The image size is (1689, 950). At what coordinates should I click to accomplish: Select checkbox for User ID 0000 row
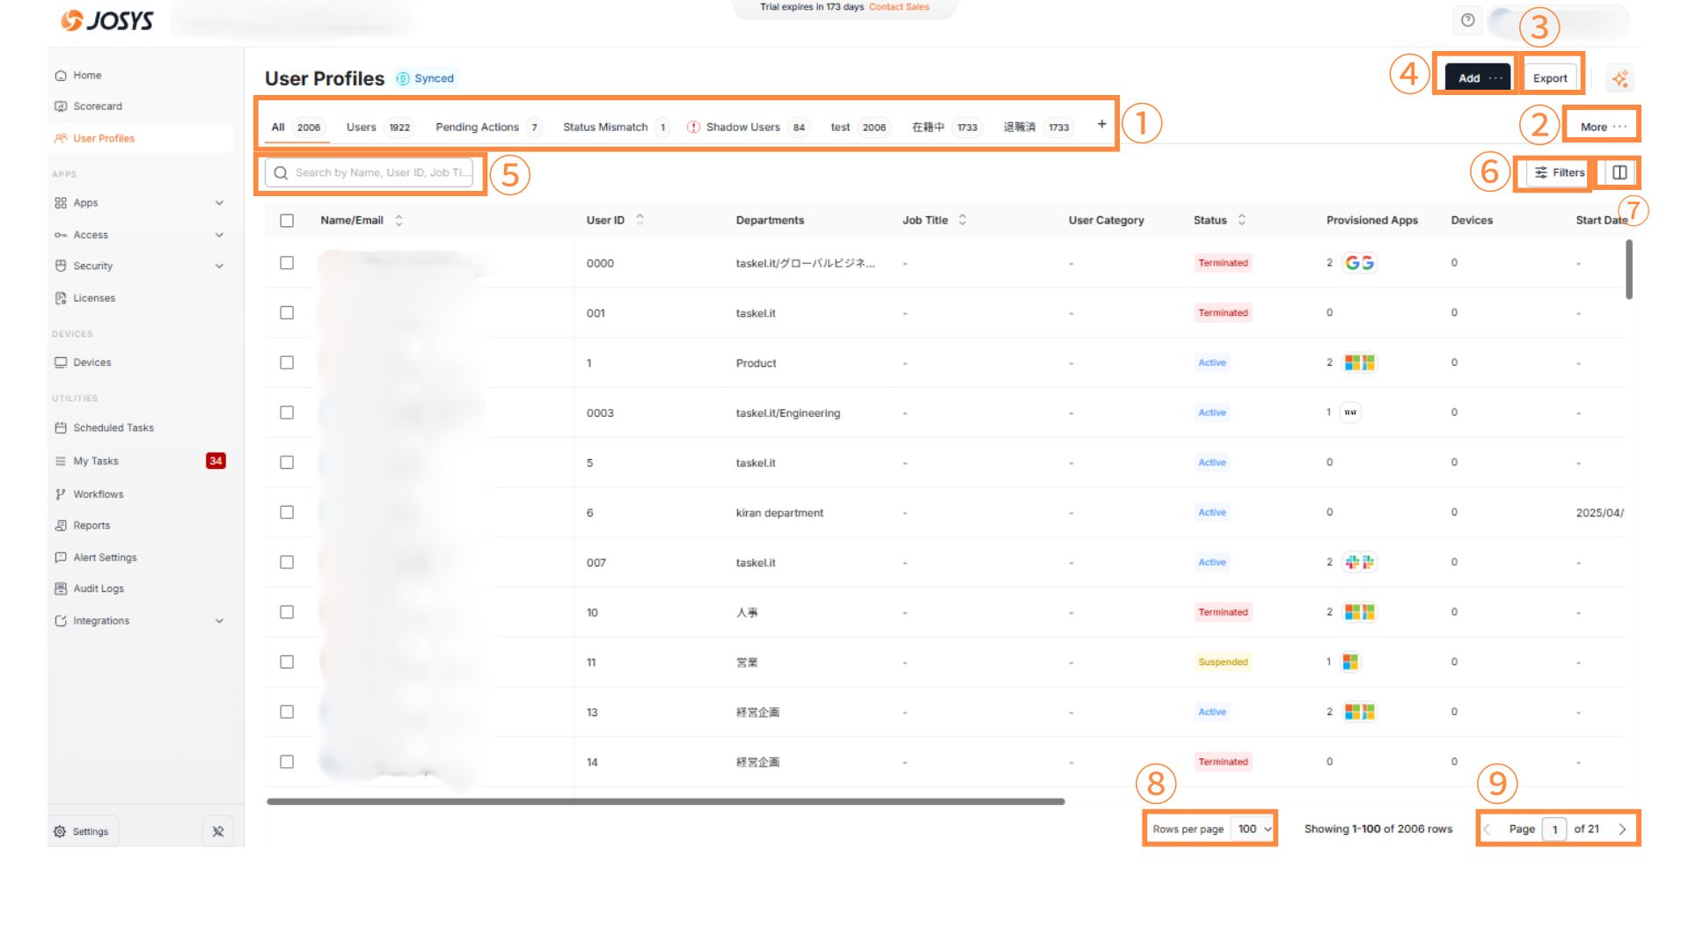click(x=287, y=263)
